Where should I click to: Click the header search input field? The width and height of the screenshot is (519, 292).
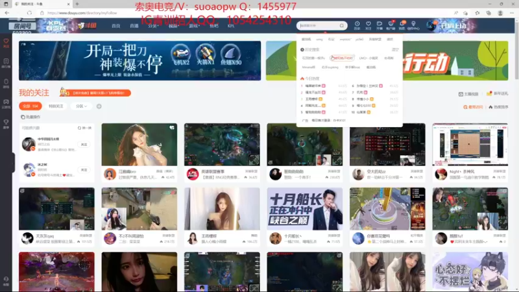click(x=319, y=25)
